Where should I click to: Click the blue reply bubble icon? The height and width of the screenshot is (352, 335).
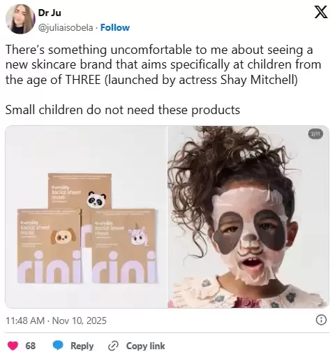pos(58,346)
